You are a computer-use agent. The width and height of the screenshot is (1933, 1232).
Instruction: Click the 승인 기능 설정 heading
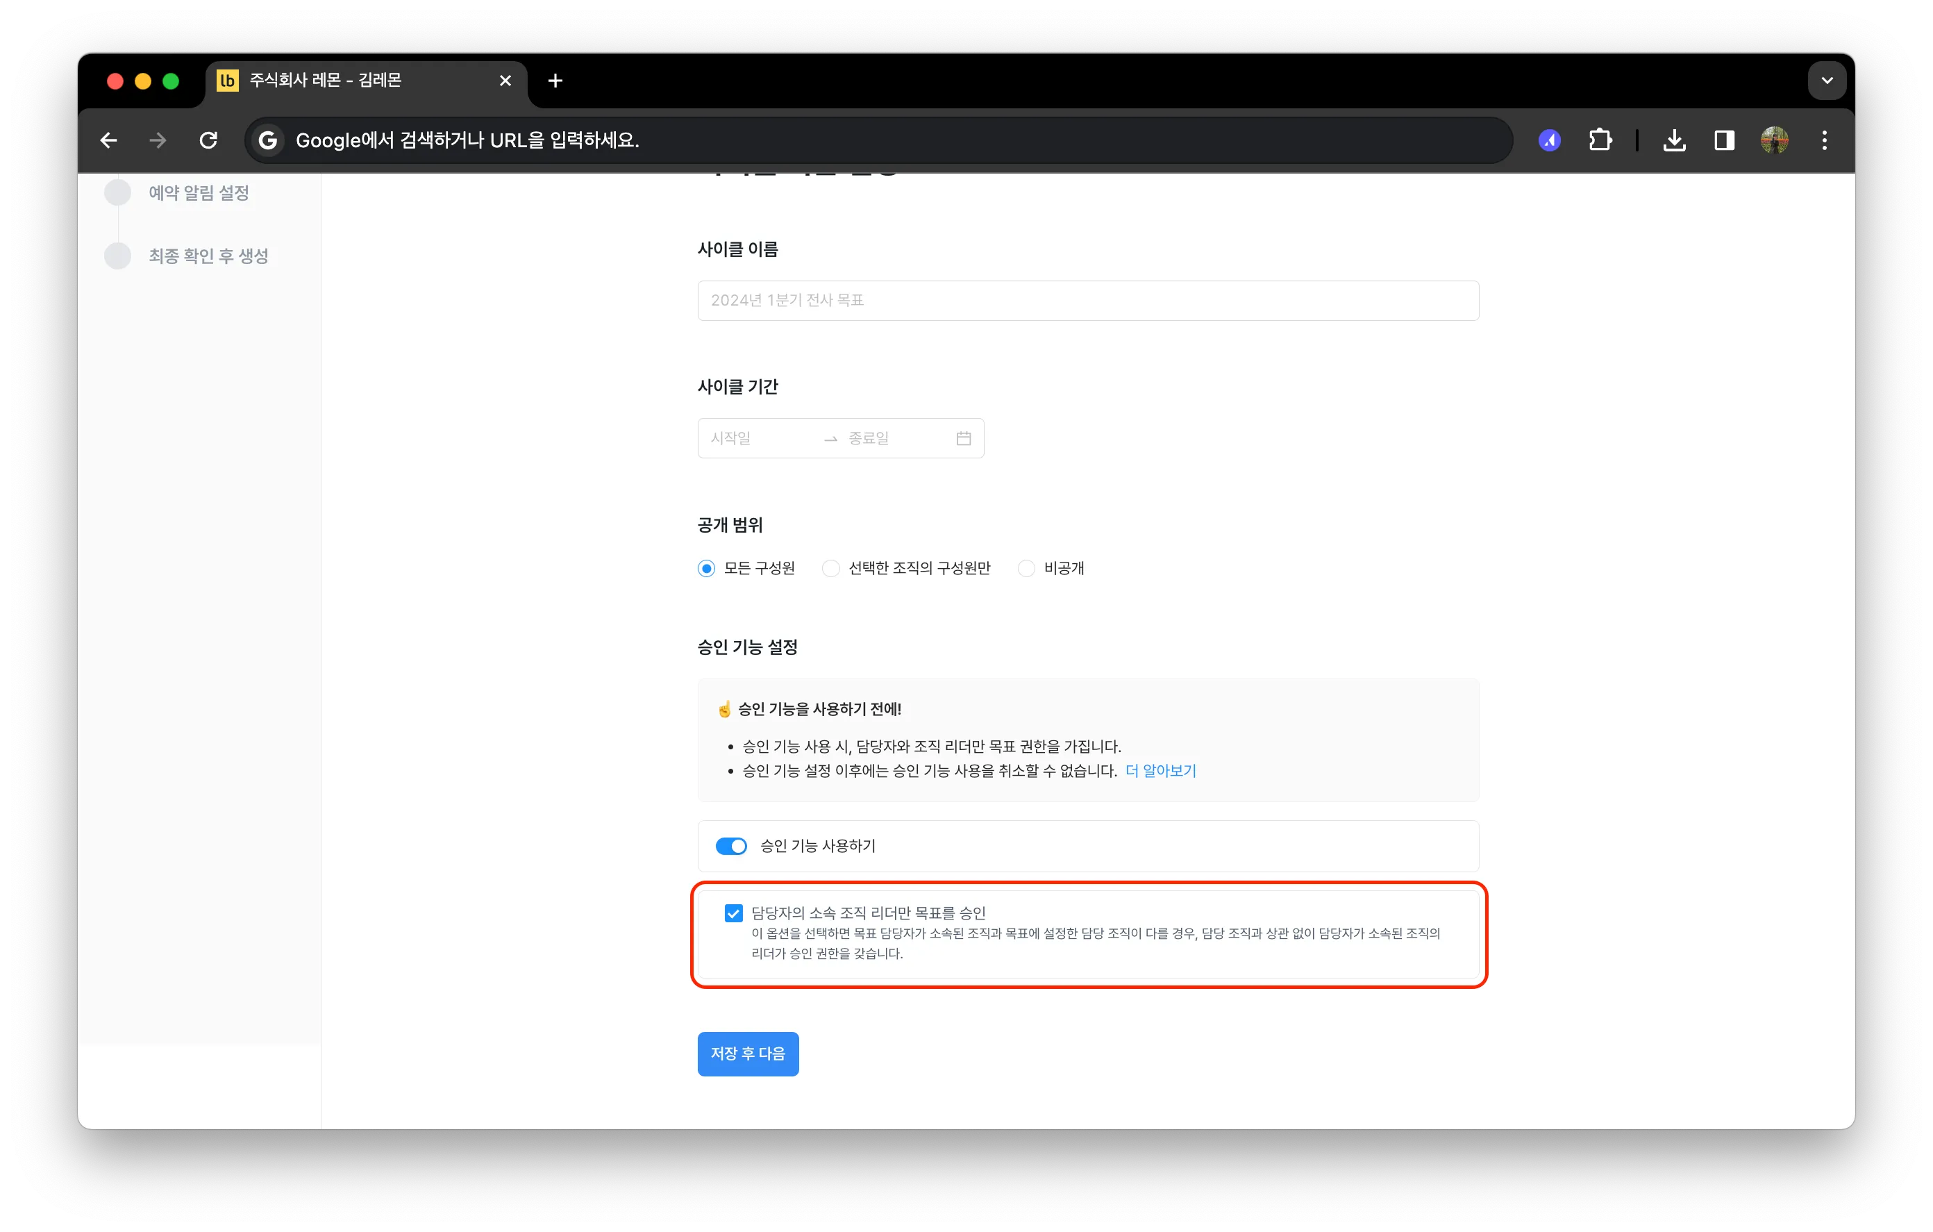[746, 647]
